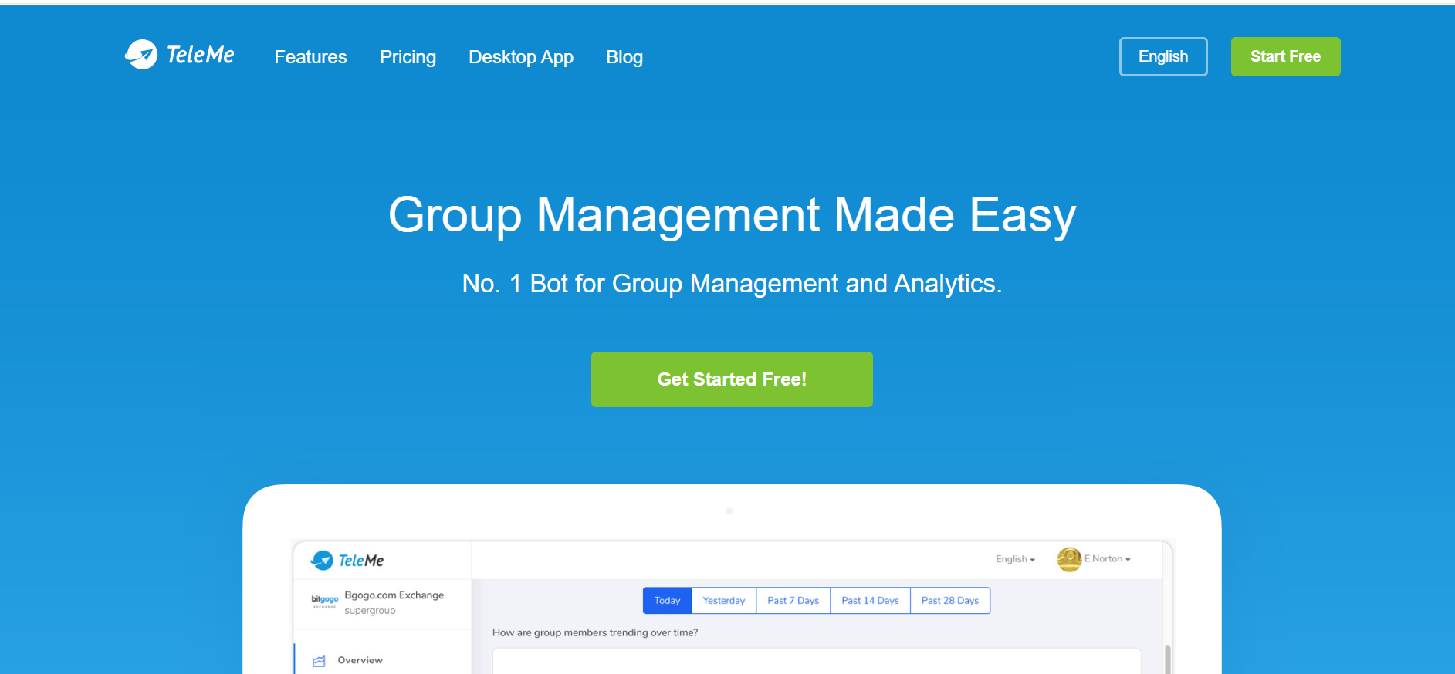Open the E.Norton user dropdown
The image size is (1455, 674).
click(1107, 559)
